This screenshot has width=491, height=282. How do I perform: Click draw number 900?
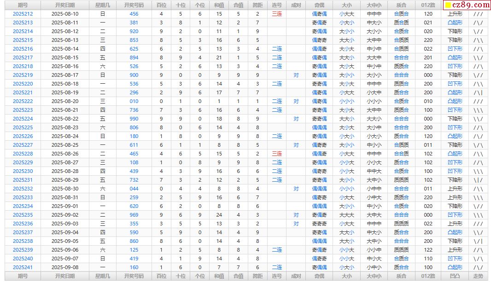click(134, 75)
